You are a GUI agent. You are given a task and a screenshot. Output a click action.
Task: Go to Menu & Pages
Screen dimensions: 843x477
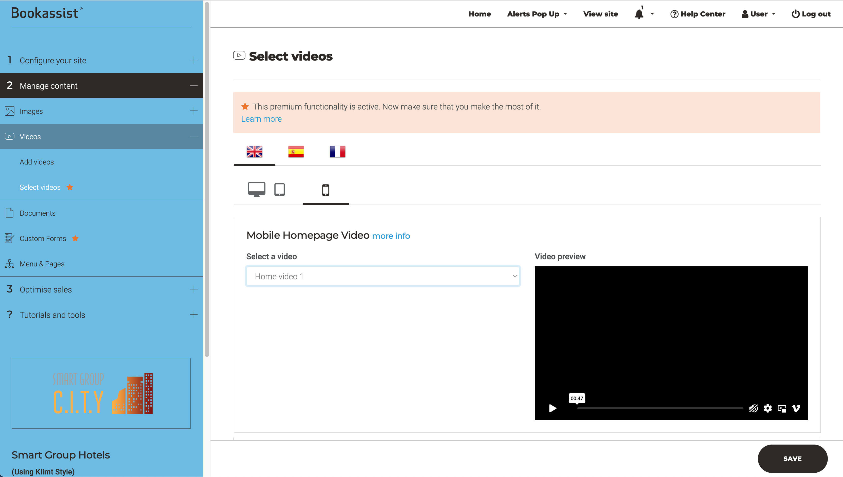click(x=42, y=264)
